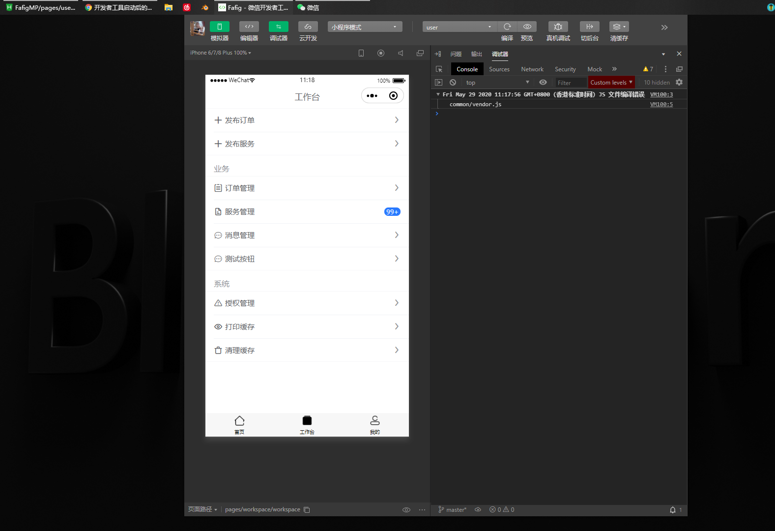Click the rotate device icon in simulator bar
The height and width of the screenshot is (531, 775).
click(361, 53)
